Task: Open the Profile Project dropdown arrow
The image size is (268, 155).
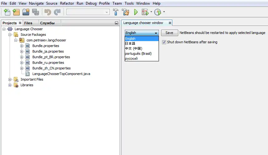Action: point(164,12)
